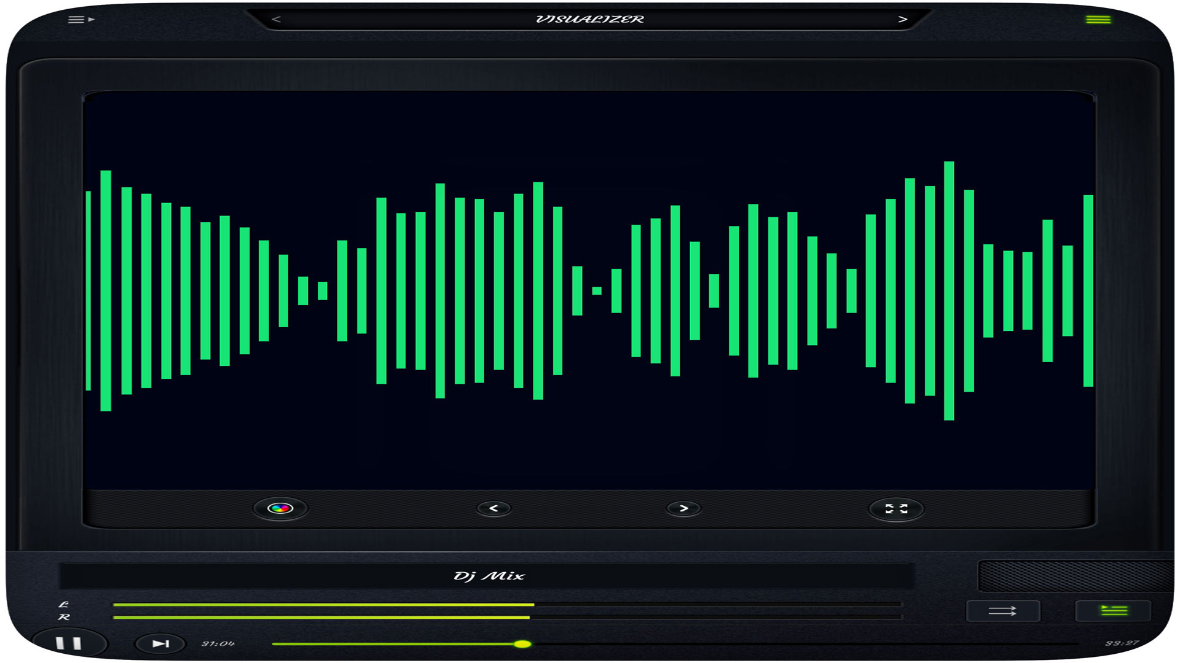This screenshot has width=1180, height=663.
Task: Open the color picker for the visualizer
Action: pyautogui.click(x=281, y=508)
